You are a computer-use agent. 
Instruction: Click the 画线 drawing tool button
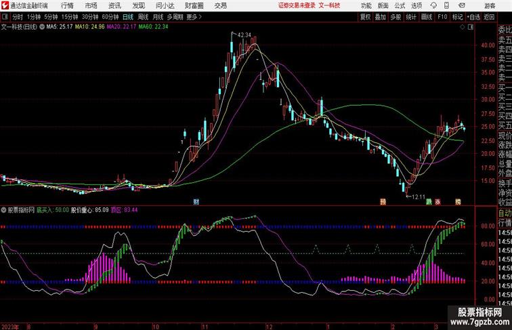pos(427,17)
